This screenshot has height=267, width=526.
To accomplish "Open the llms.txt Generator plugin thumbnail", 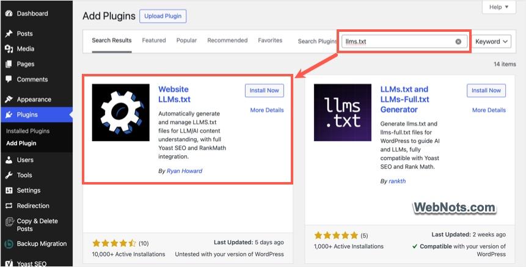I will 343,112.
